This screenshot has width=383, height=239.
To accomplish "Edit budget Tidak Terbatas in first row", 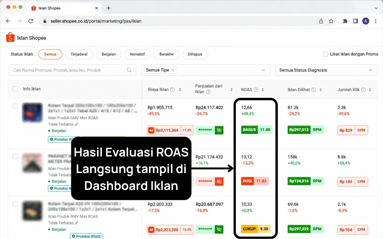I will point(76,124).
